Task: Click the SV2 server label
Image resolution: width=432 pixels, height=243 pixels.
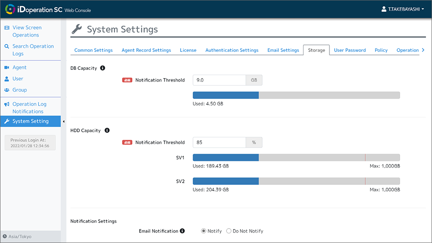Action: pyautogui.click(x=180, y=181)
